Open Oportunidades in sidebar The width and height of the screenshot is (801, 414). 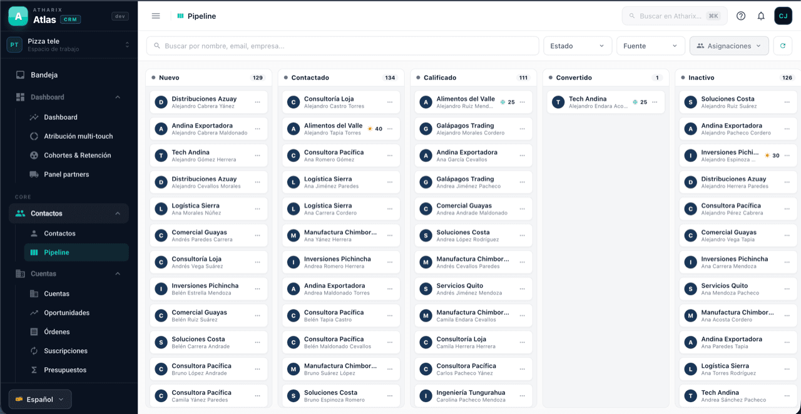76,313
